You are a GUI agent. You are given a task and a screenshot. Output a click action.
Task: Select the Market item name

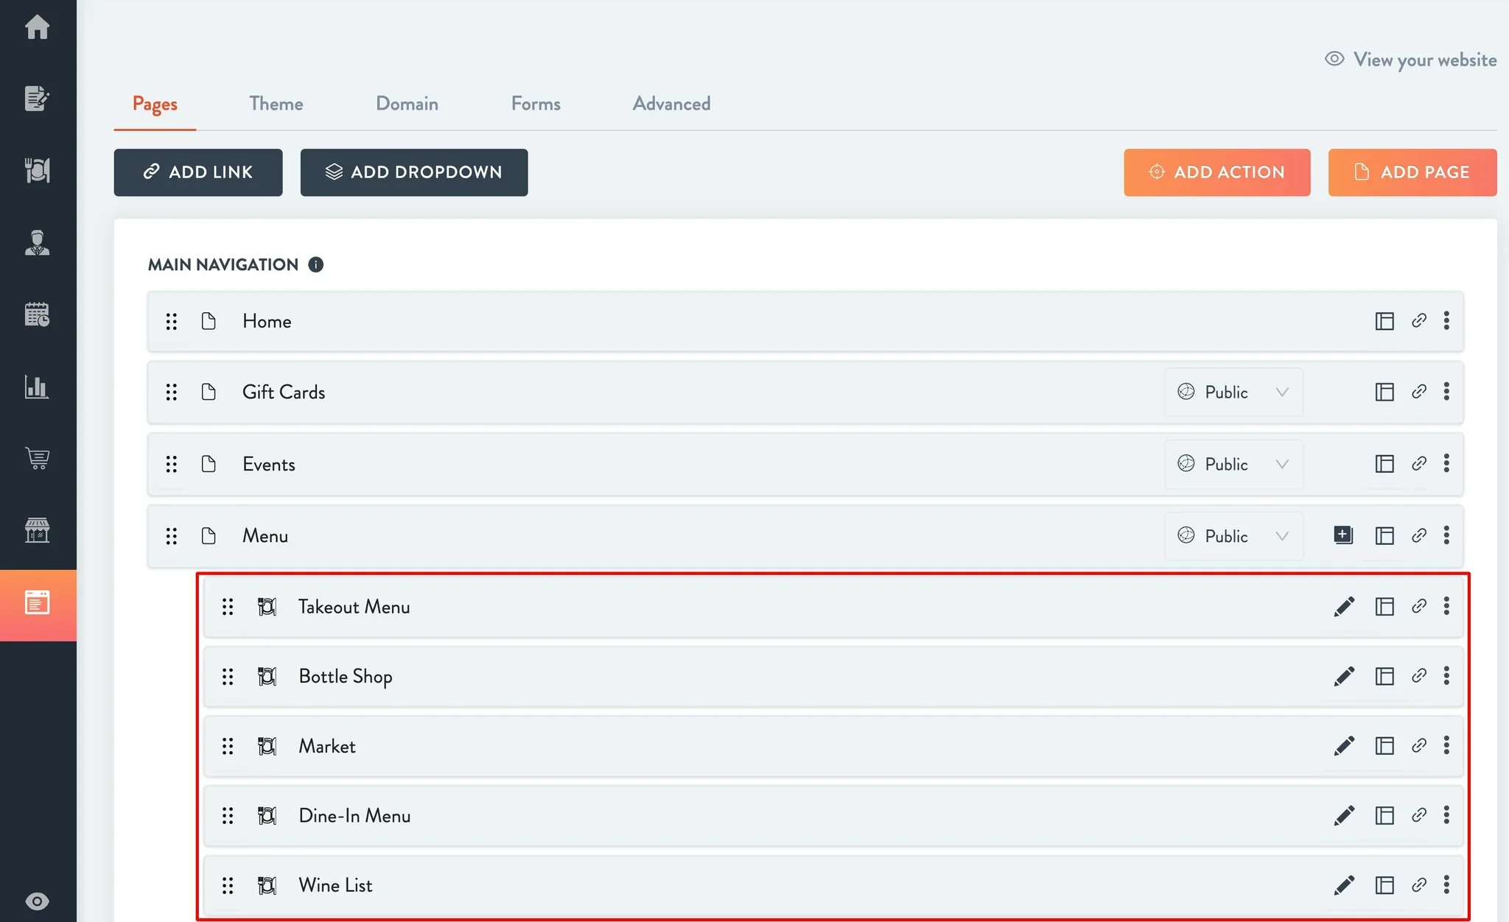pyautogui.click(x=327, y=745)
